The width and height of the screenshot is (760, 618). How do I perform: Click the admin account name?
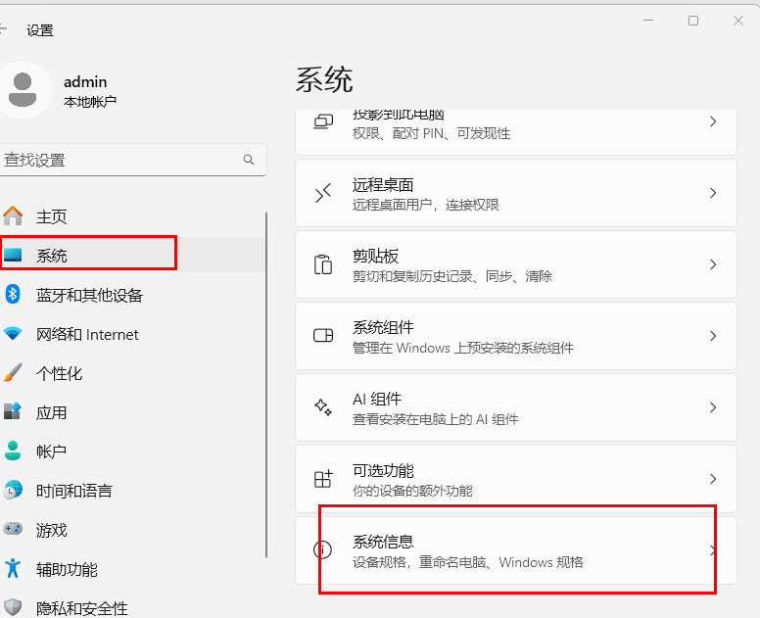pos(85,81)
